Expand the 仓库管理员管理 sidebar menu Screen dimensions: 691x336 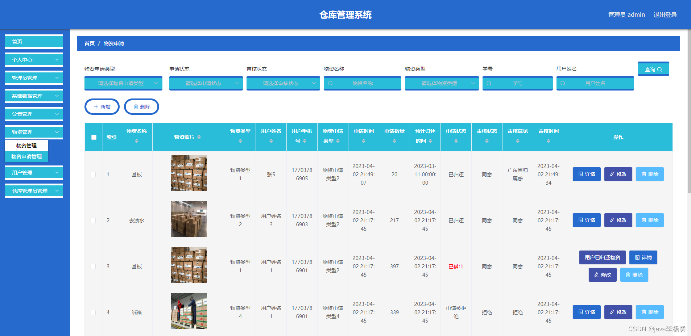point(34,191)
